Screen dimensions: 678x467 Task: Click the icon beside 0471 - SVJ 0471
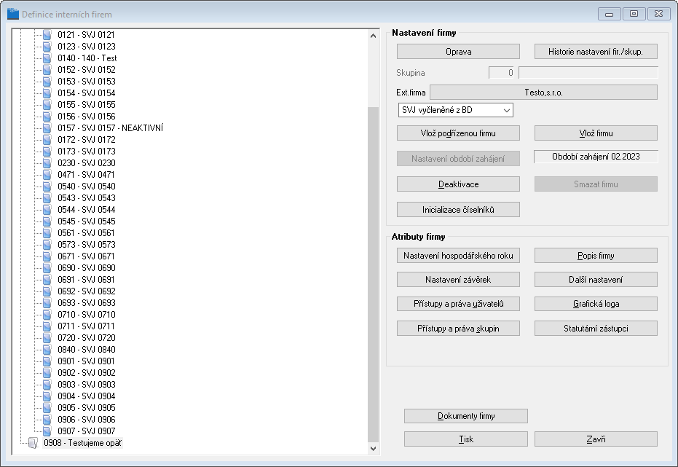click(x=47, y=175)
